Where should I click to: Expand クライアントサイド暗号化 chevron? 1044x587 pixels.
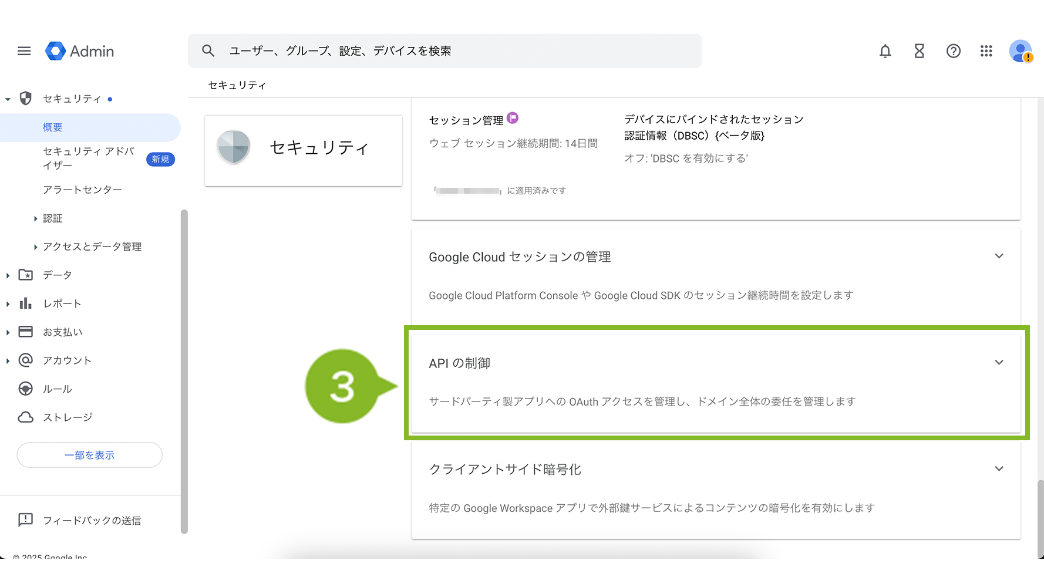pos(999,468)
